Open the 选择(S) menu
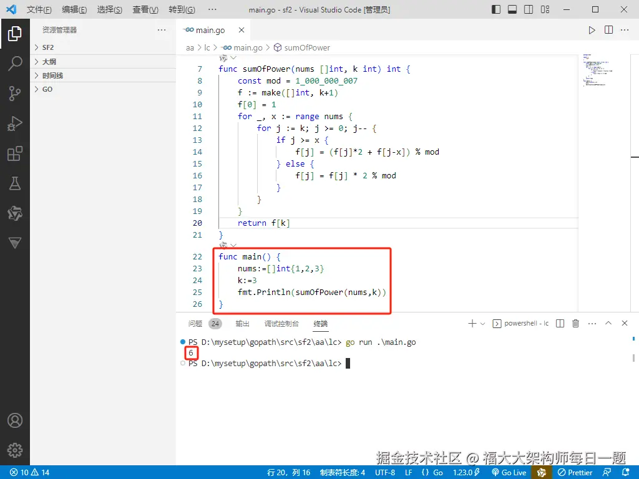The width and height of the screenshot is (639, 479). click(x=110, y=9)
